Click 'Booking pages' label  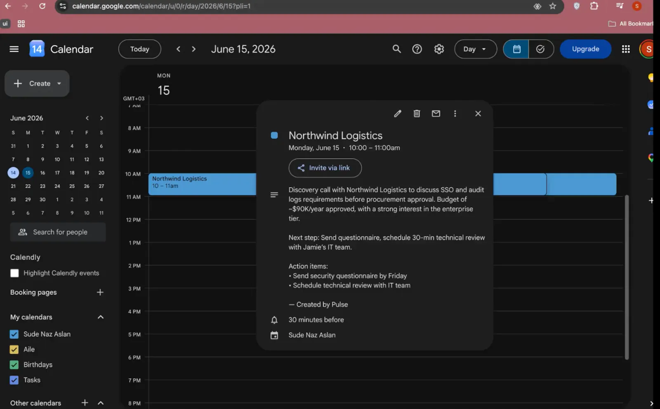pyautogui.click(x=33, y=292)
